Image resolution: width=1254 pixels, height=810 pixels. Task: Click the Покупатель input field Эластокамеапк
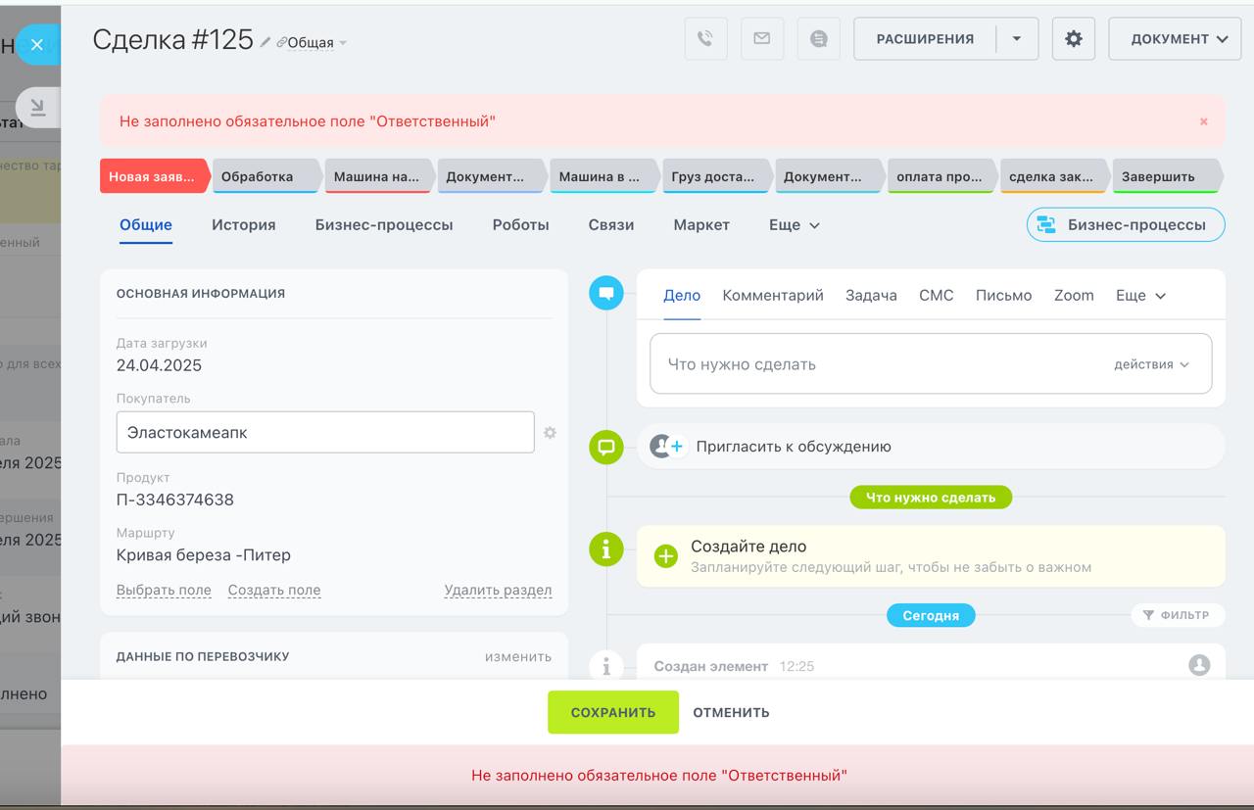click(325, 432)
